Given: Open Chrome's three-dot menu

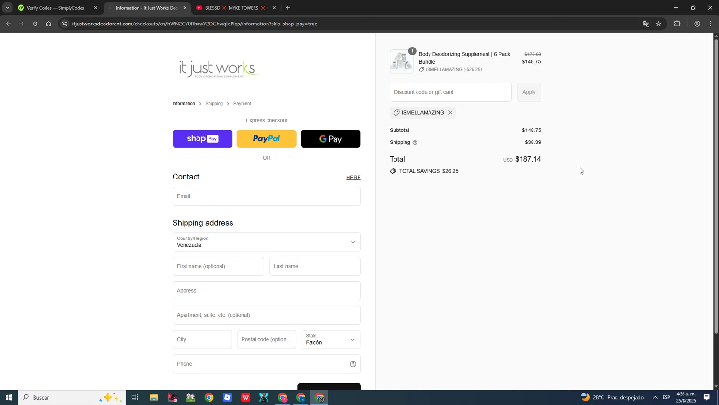Looking at the screenshot, I should pyautogui.click(x=711, y=24).
